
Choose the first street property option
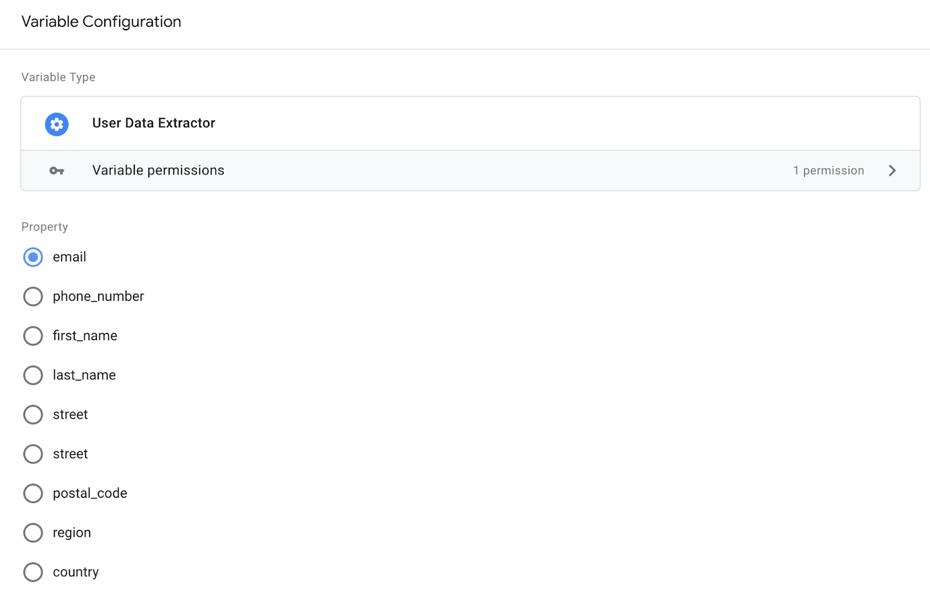point(33,414)
